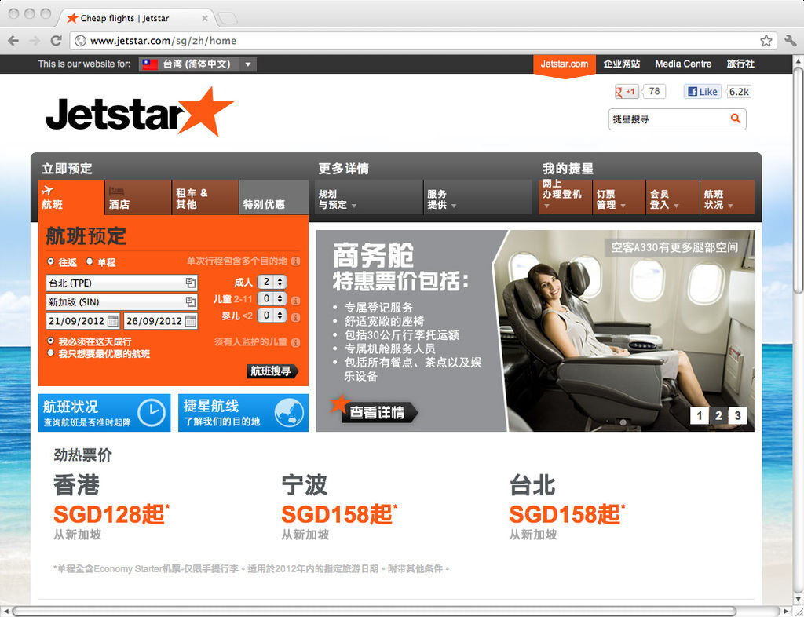The height and width of the screenshot is (617, 804).
Task: Open a new browser tab
Action: click(227, 19)
